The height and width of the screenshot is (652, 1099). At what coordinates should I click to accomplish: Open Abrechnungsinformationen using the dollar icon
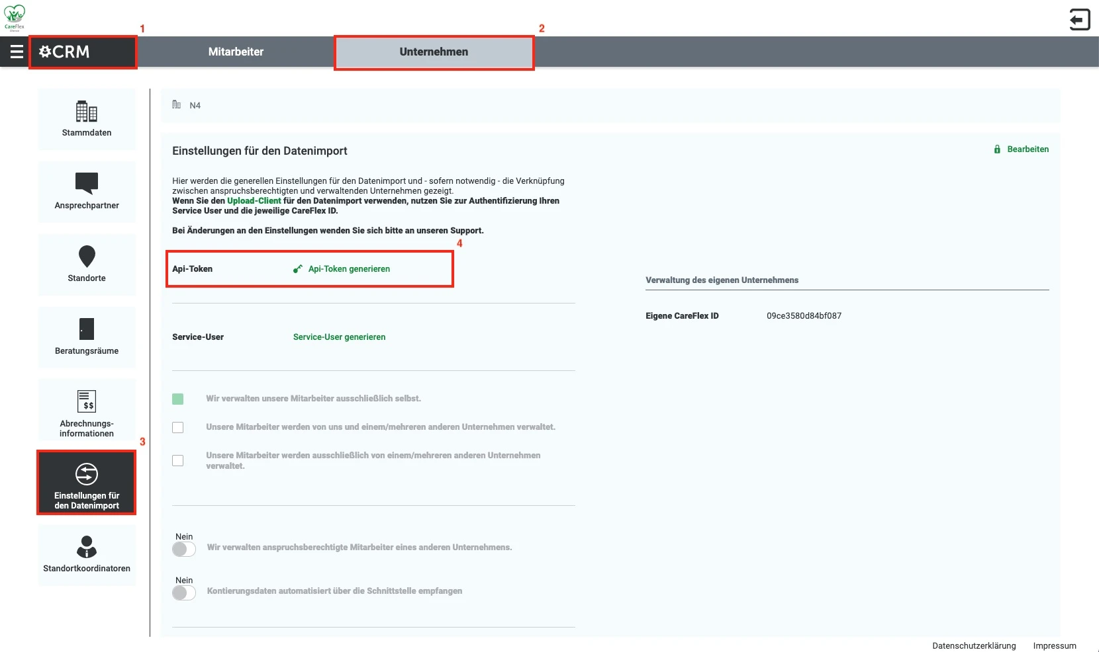pos(86,402)
